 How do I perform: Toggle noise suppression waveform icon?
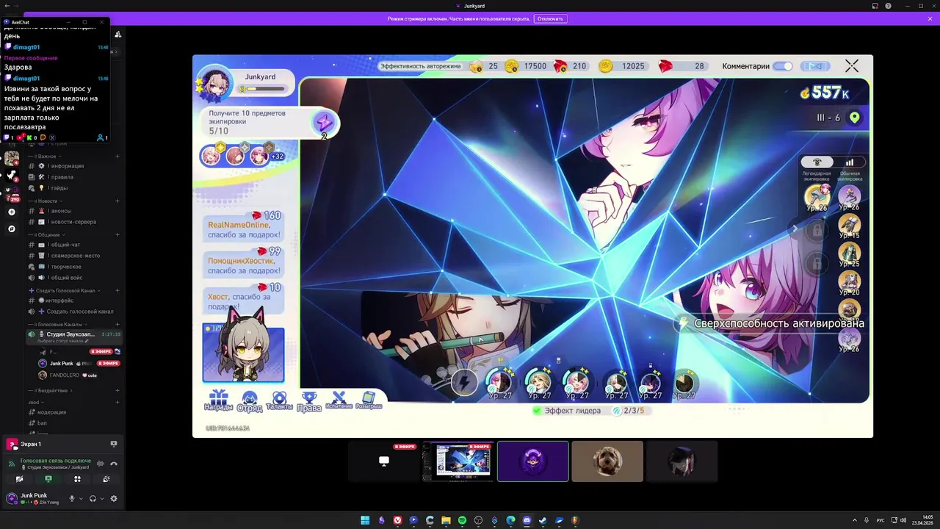point(101,464)
